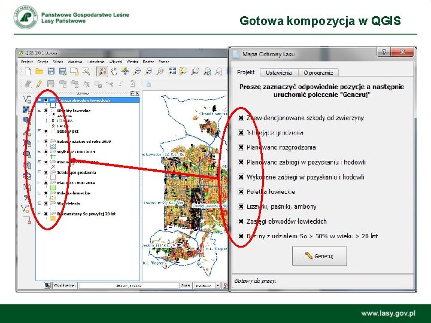This screenshot has width=431, height=323.
Task: Switch to the Ustawienia tab in dialog
Action: pos(279,72)
